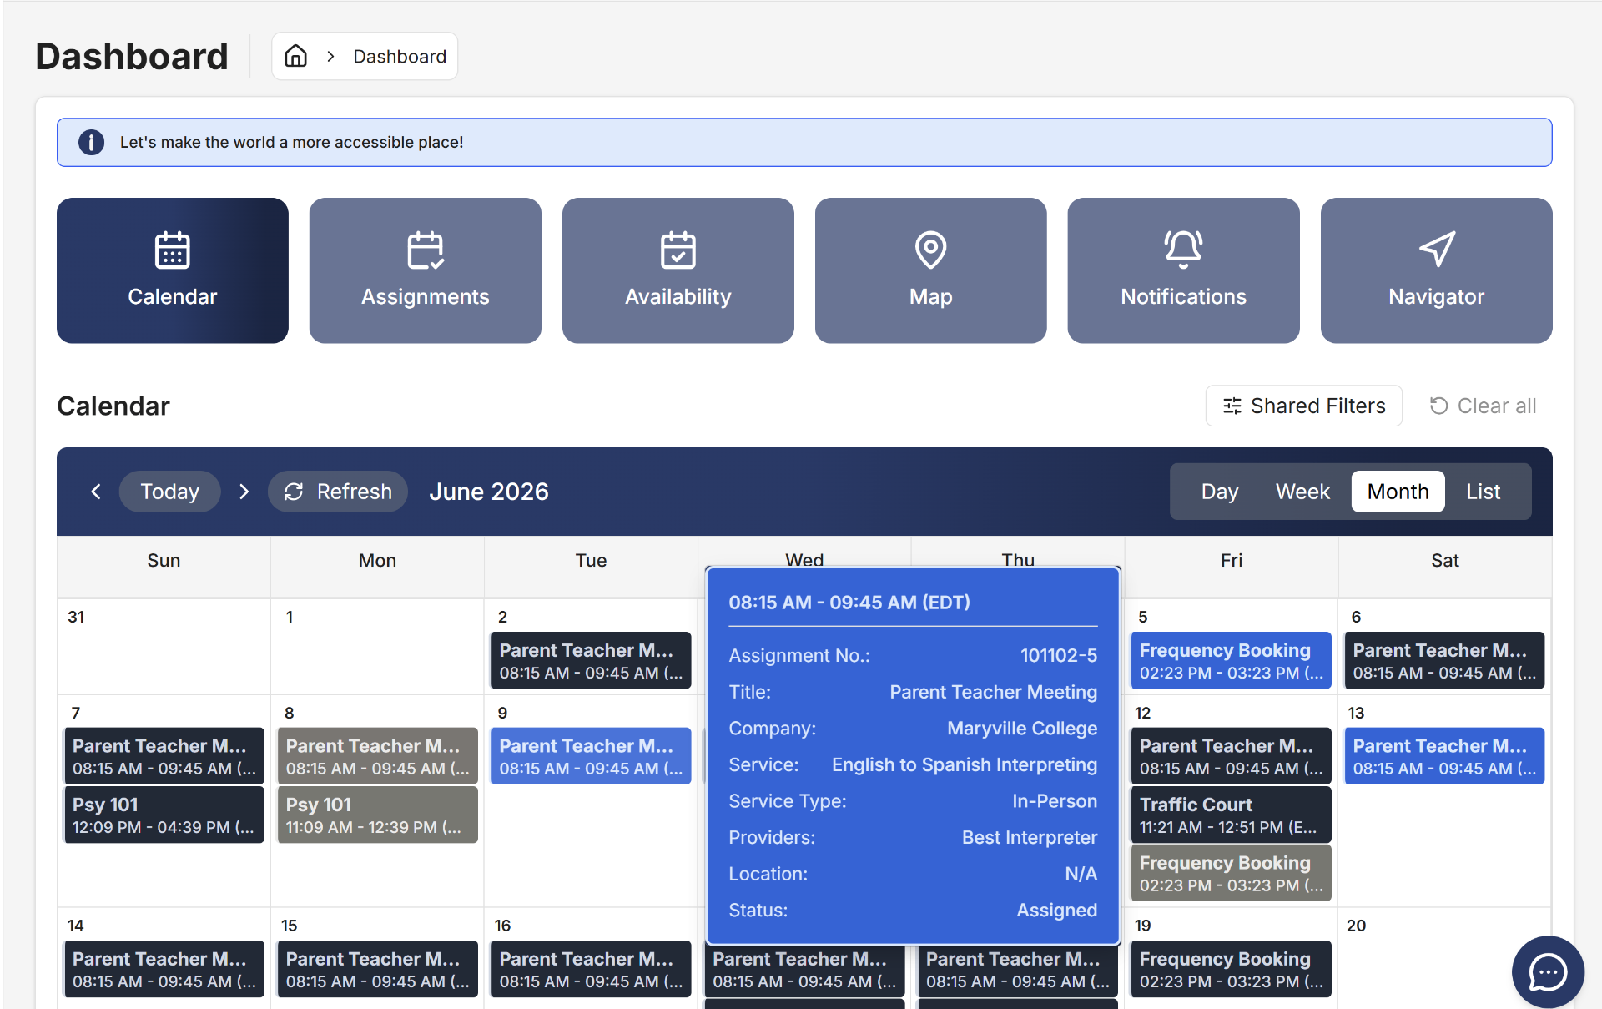Switch to Day view
1602x1009 pixels.
coord(1220,492)
